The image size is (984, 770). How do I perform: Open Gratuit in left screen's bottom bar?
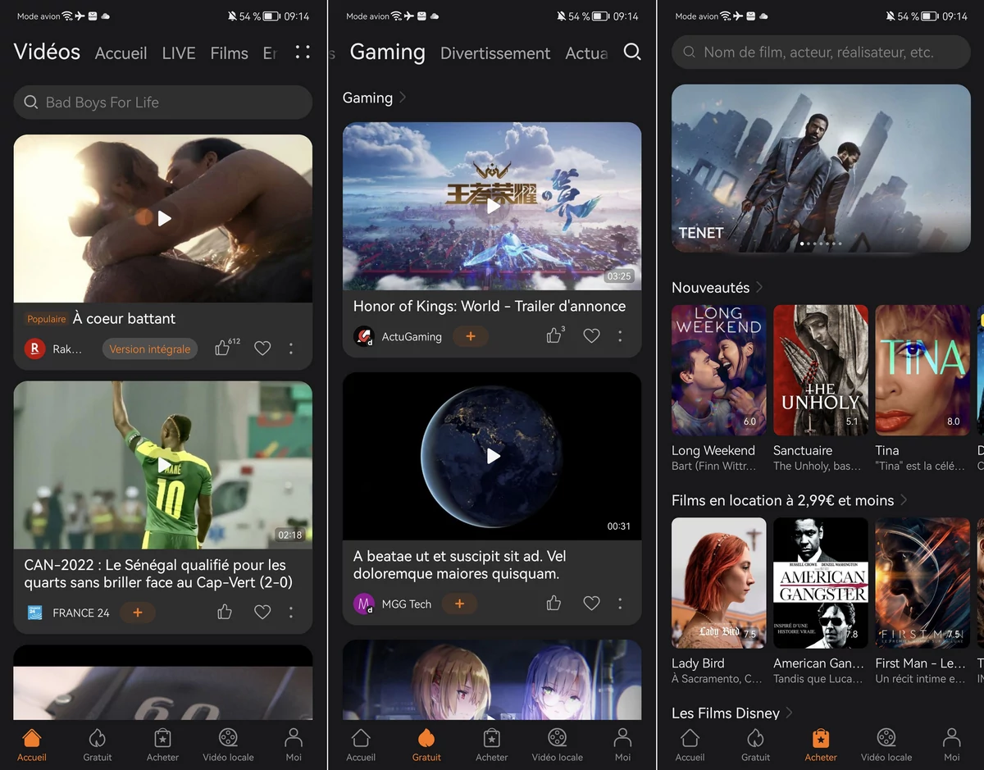tap(98, 745)
